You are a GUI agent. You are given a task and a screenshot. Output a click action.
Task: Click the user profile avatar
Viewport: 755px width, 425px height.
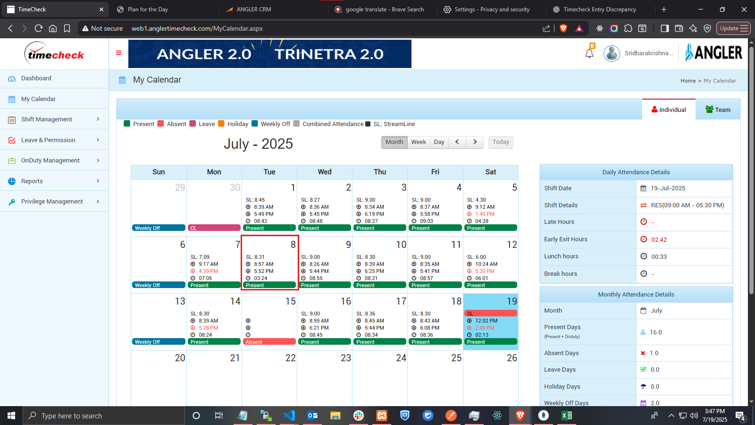point(612,53)
